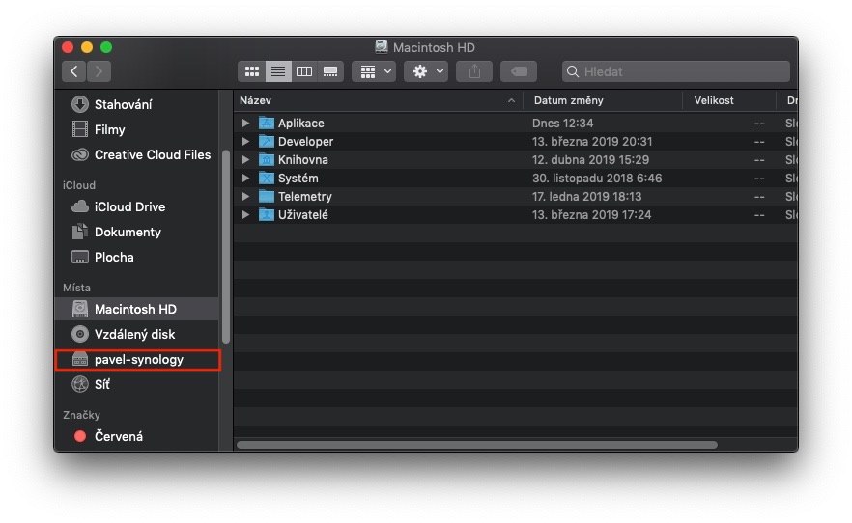
Task: Click the Edit Tags toolbar icon
Action: [519, 71]
